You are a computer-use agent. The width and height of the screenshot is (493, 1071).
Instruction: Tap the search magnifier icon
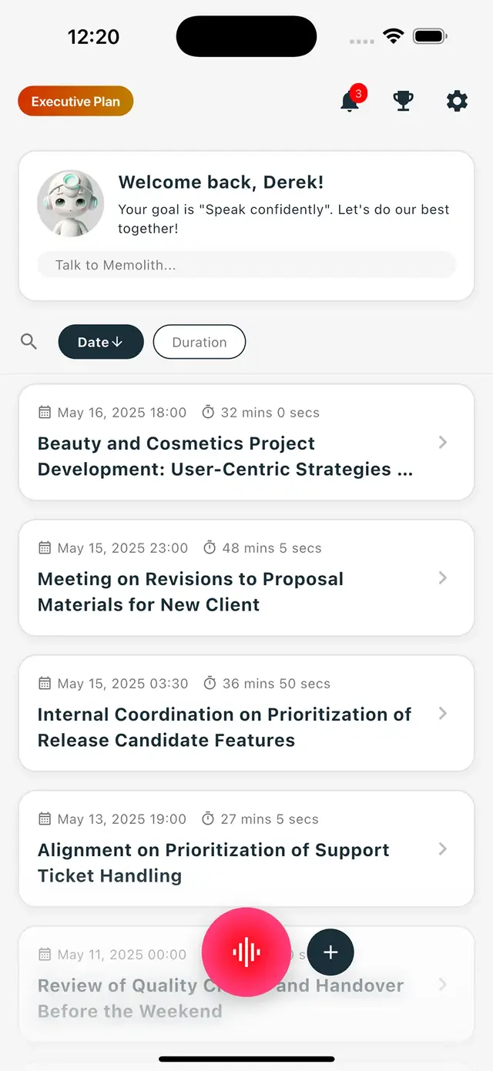tap(29, 342)
